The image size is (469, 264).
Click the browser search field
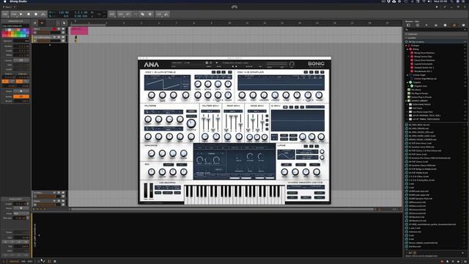pyautogui.click(x=435, y=29)
